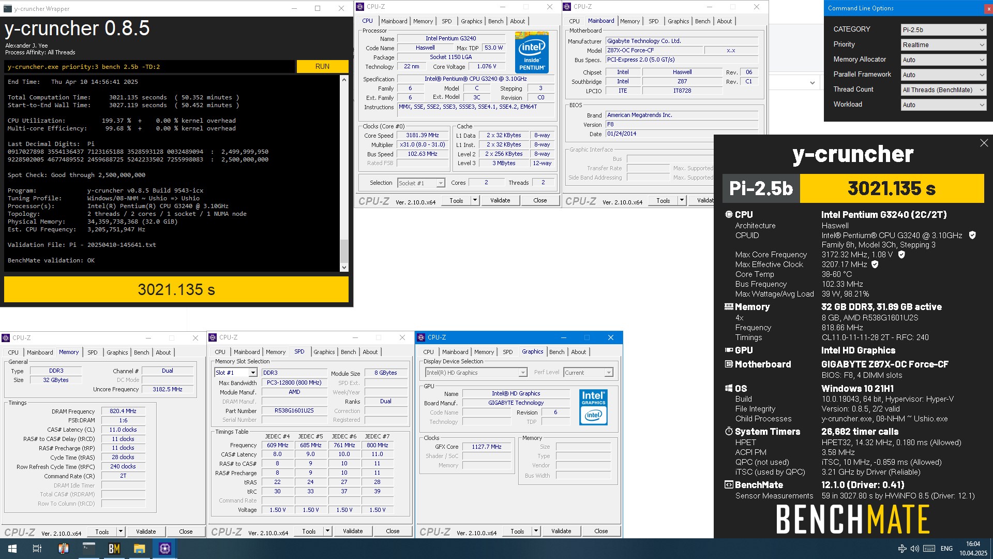The image size is (993, 559).
Task: Open Task View from the taskbar
Action: [37, 549]
